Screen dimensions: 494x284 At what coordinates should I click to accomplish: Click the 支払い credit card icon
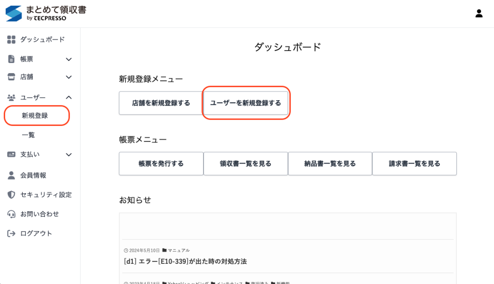pyautogui.click(x=12, y=155)
